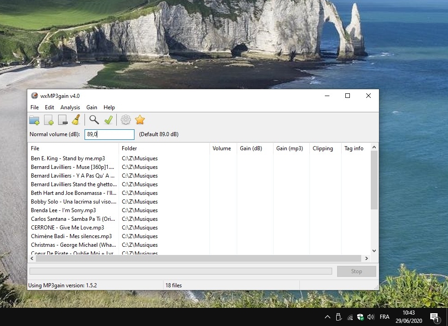Viewport: 448px width, 326px height.
Task: Click the Normal volume (dB) input field
Action: [110, 134]
